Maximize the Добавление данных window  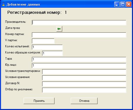click(x=123, y=4)
